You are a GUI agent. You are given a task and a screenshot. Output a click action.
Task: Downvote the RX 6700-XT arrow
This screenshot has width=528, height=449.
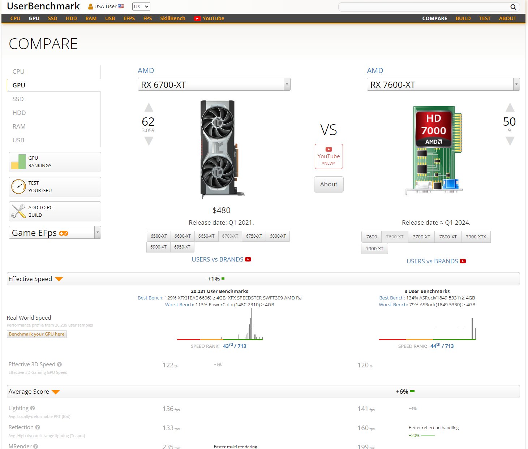[x=149, y=141]
